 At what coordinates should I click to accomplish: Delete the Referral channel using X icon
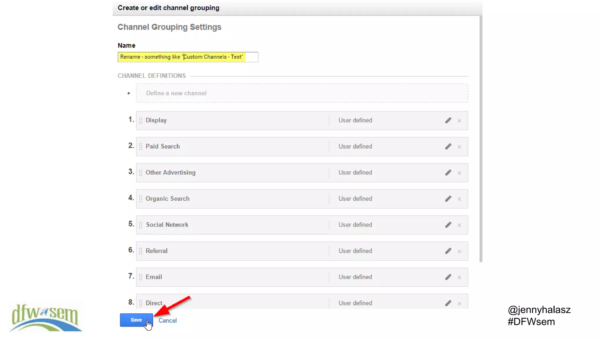pos(459,251)
